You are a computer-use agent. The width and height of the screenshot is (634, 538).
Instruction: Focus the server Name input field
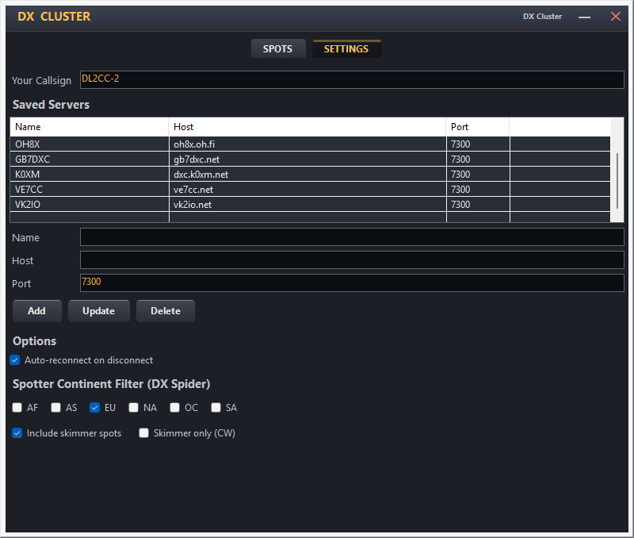(x=352, y=236)
